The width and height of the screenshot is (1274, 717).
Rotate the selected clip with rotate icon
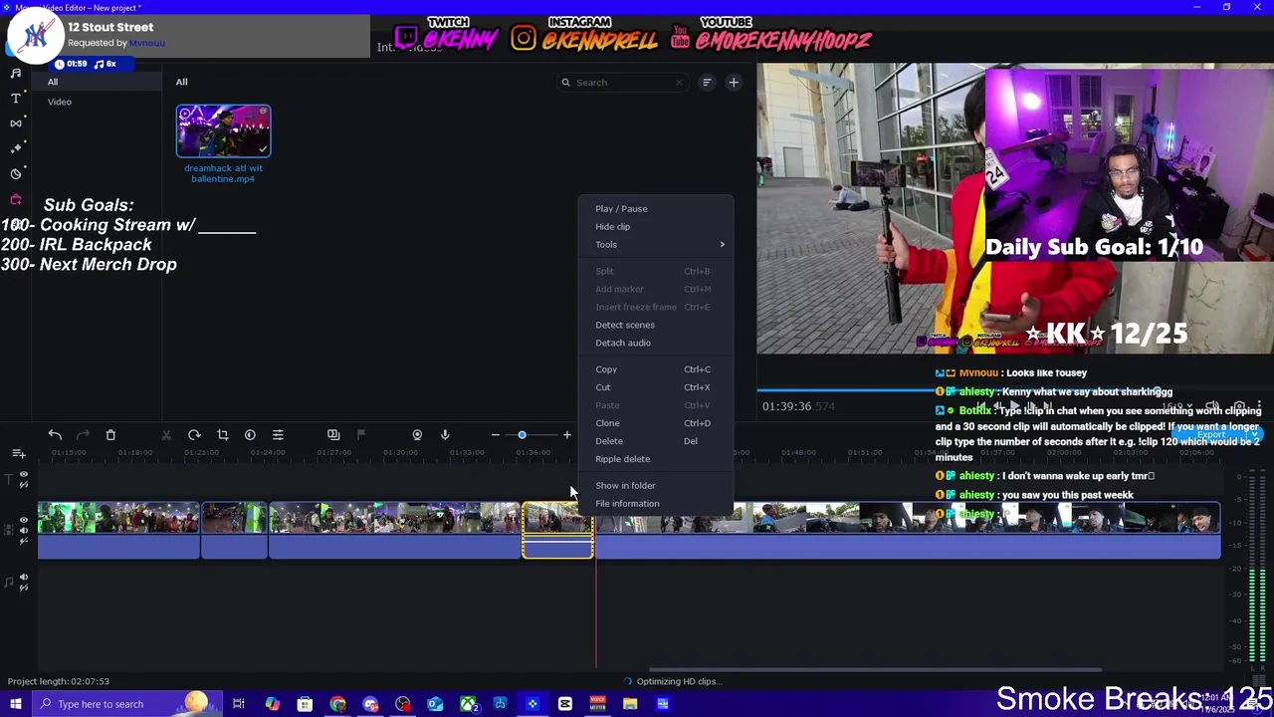click(x=194, y=435)
